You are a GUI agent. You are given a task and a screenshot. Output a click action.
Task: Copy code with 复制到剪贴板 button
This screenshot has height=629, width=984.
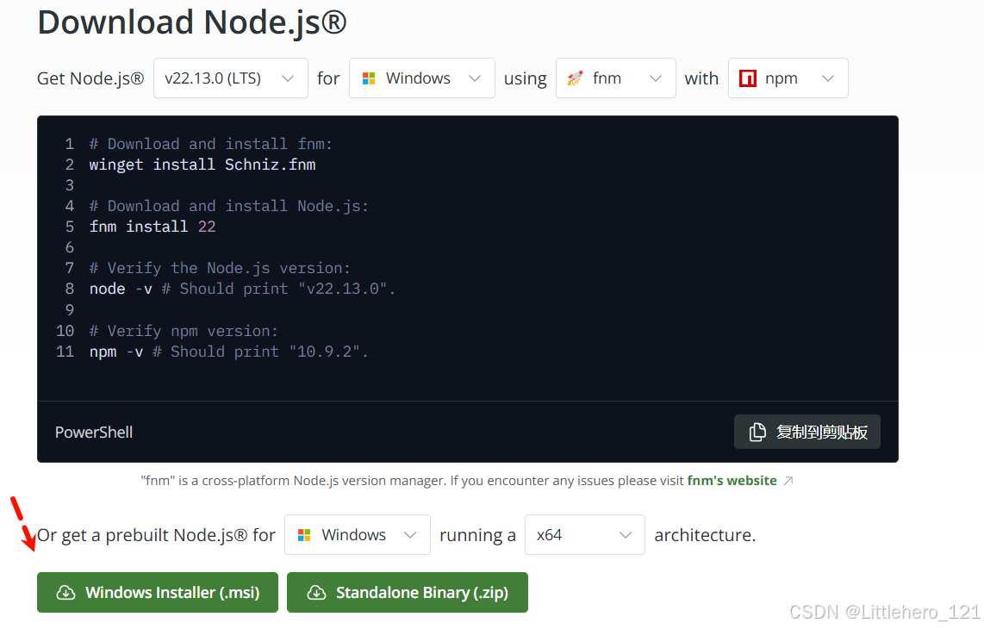coord(807,432)
